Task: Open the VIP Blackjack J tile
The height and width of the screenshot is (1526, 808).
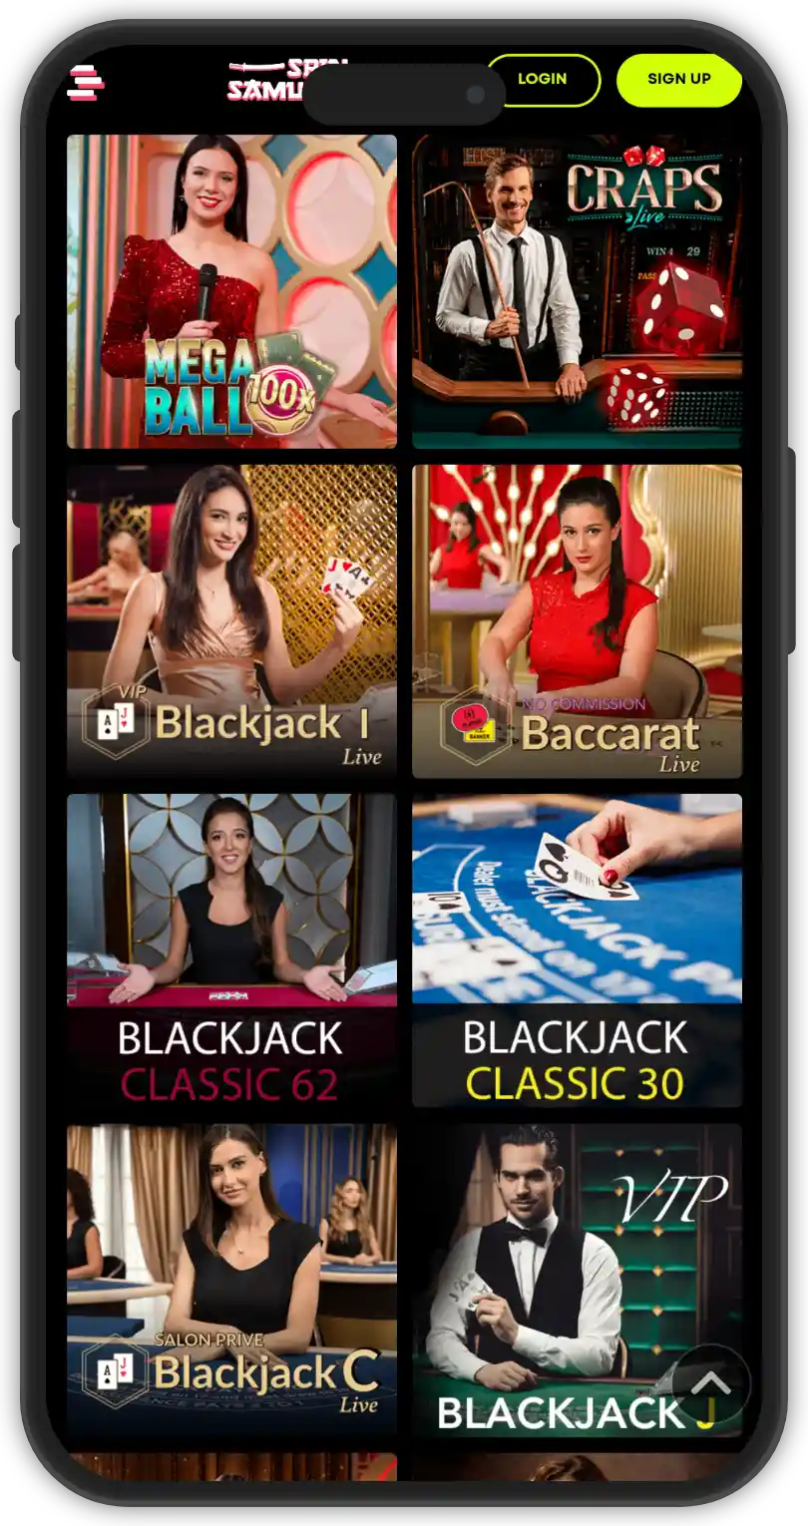Action: pos(577,1281)
